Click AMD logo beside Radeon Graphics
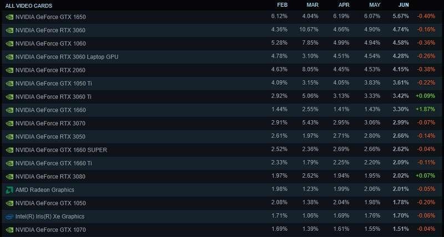Screen dimensions: 444x237 tap(9, 190)
